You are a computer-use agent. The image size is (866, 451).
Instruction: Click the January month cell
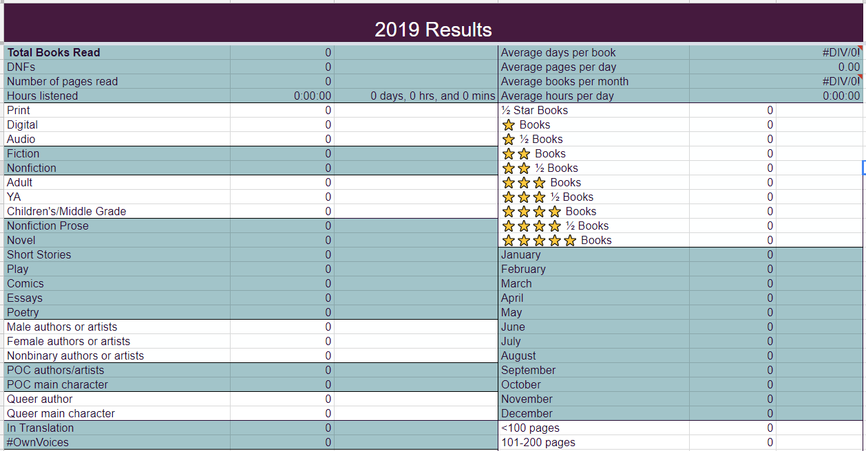pos(593,254)
